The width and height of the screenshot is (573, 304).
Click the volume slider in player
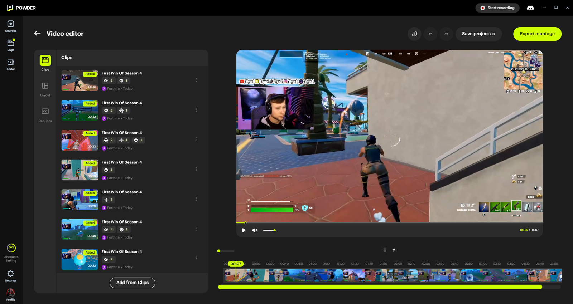point(269,230)
